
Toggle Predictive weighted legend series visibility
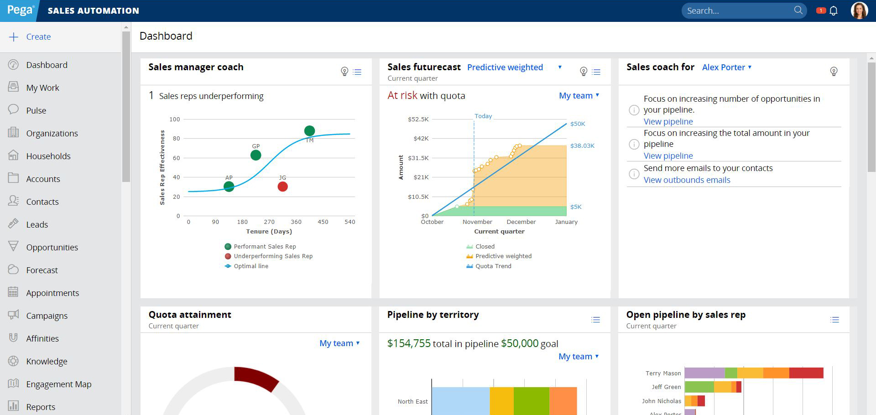point(503,256)
